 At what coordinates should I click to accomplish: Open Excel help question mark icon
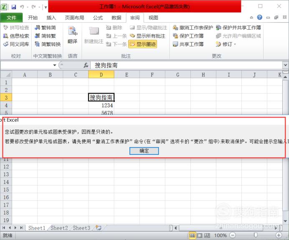click(259, 18)
